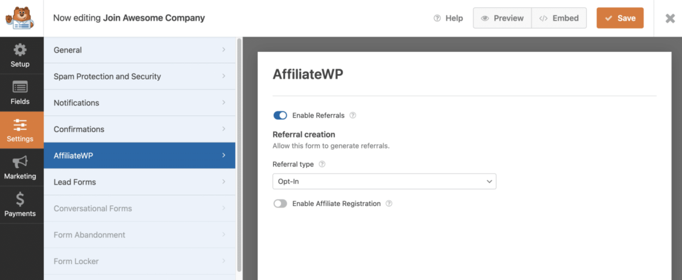Click the Preview button

coord(502,18)
